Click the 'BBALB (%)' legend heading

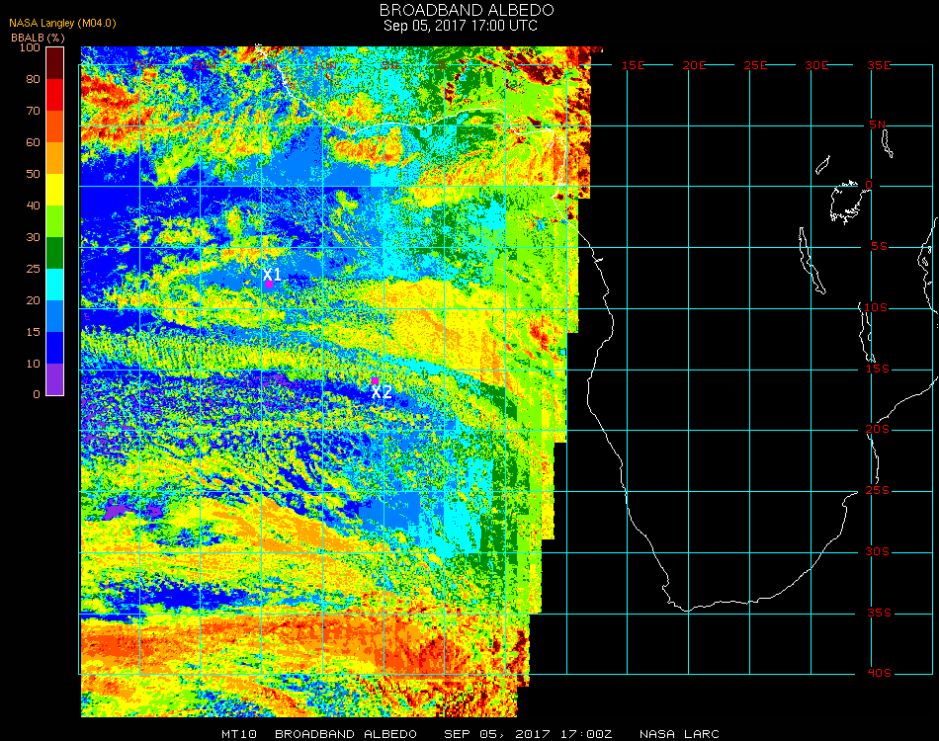pyautogui.click(x=38, y=38)
